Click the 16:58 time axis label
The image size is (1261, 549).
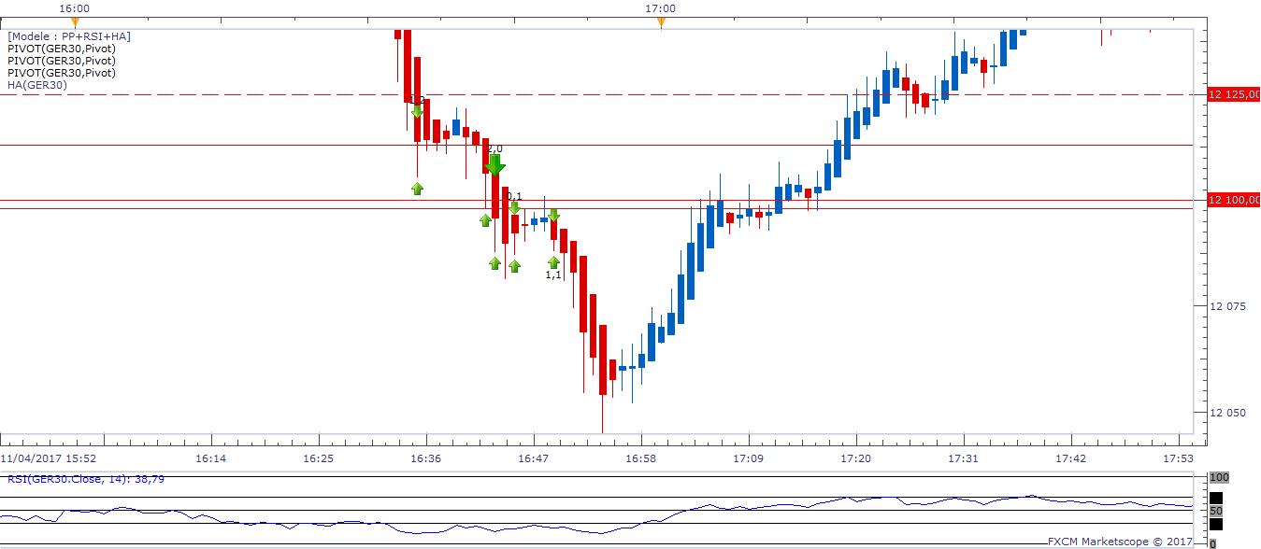641,458
